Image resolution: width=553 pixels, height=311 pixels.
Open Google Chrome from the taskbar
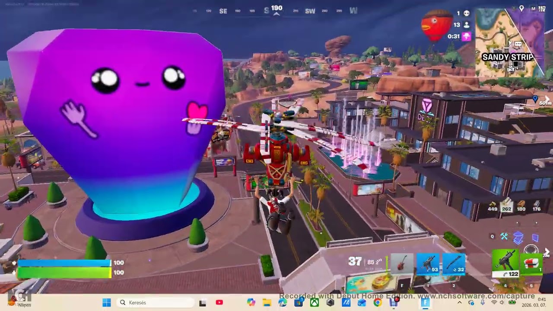(x=378, y=303)
